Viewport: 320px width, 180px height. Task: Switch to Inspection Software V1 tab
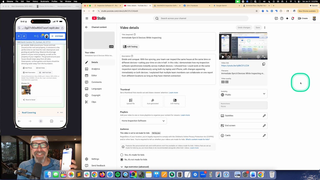108,5
